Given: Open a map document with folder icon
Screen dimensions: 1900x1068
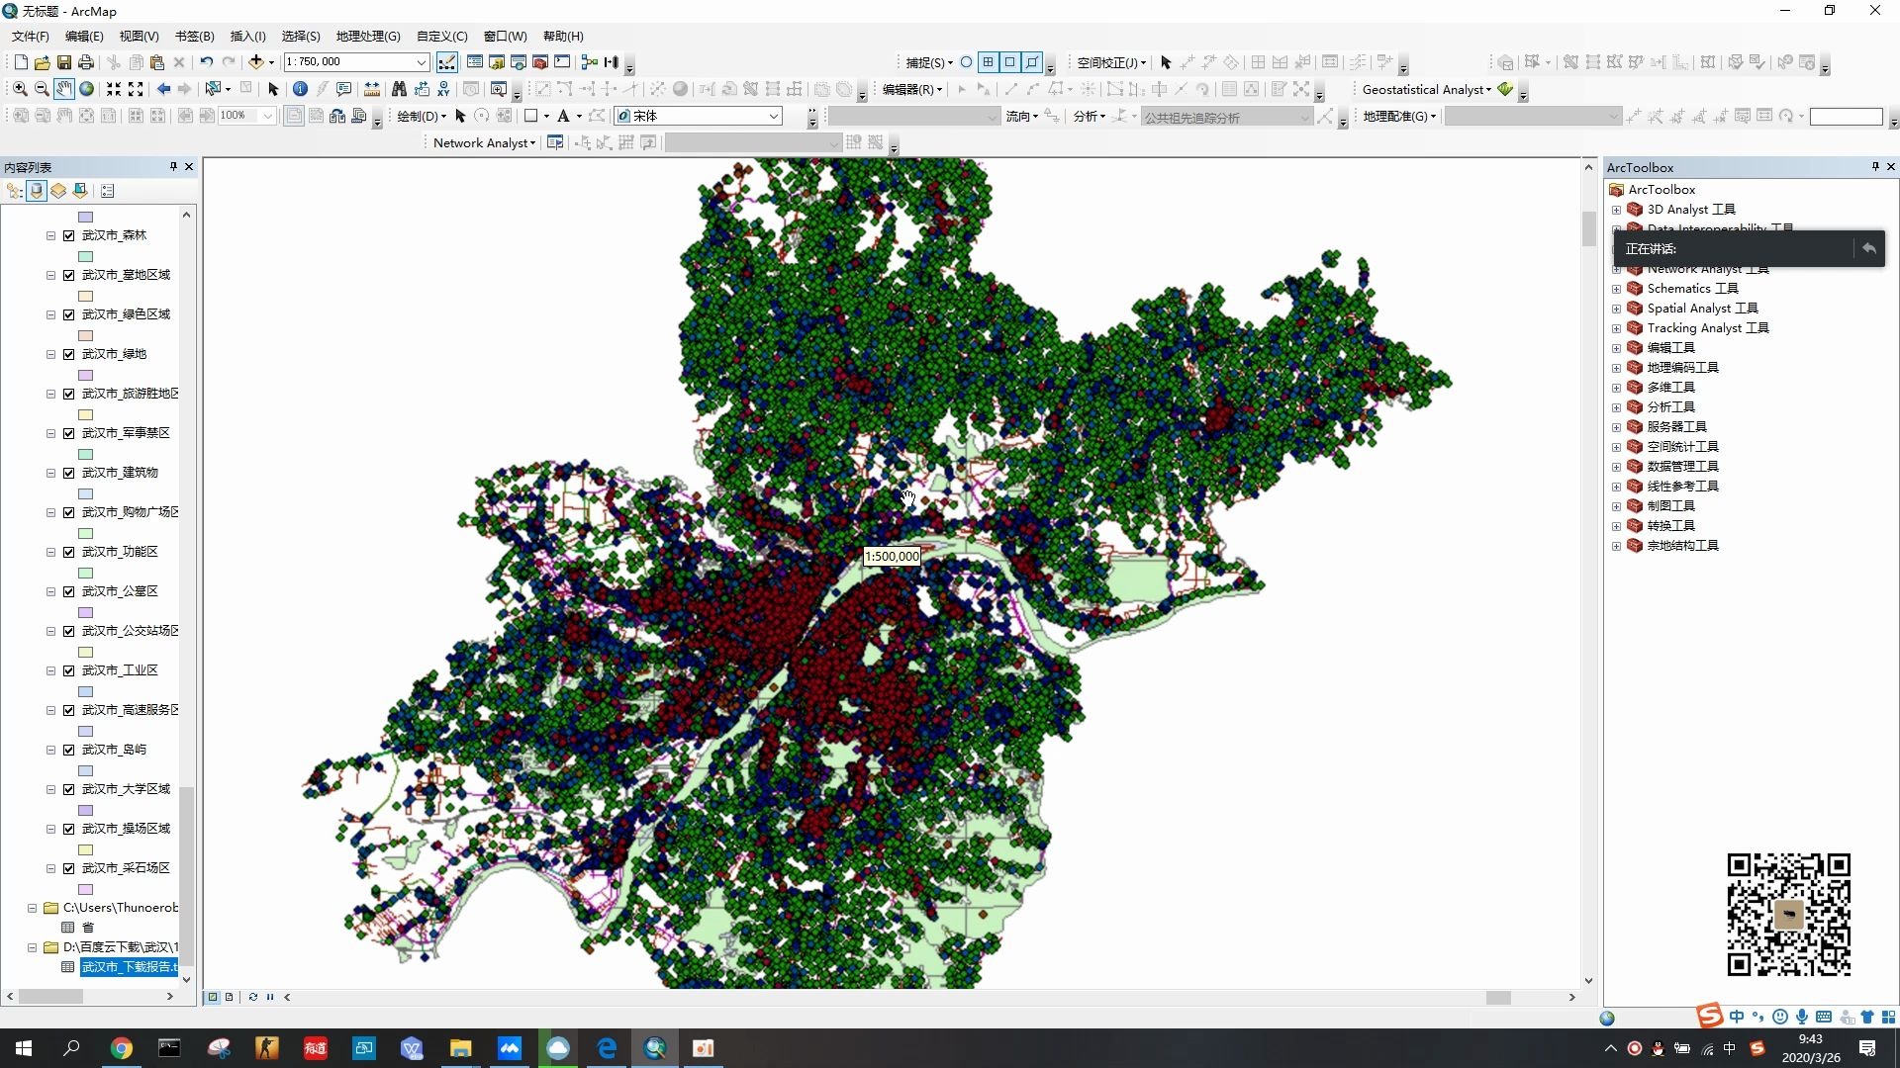Looking at the screenshot, I should point(42,62).
